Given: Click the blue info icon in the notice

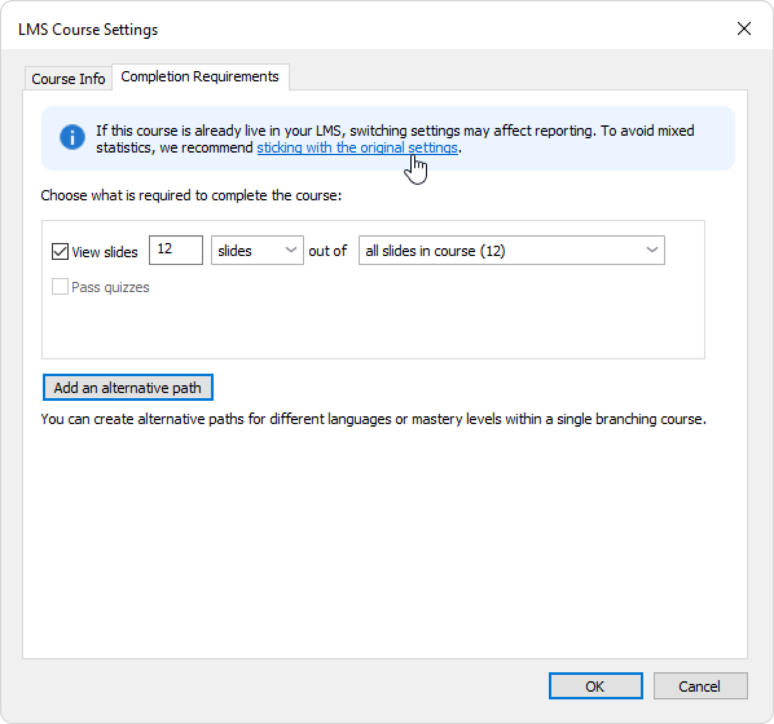Looking at the screenshot, I should point(72,137).
